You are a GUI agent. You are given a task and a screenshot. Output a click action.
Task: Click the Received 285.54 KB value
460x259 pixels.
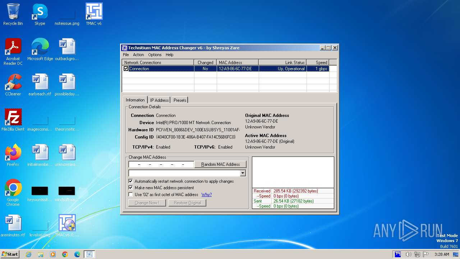(296, 191)
